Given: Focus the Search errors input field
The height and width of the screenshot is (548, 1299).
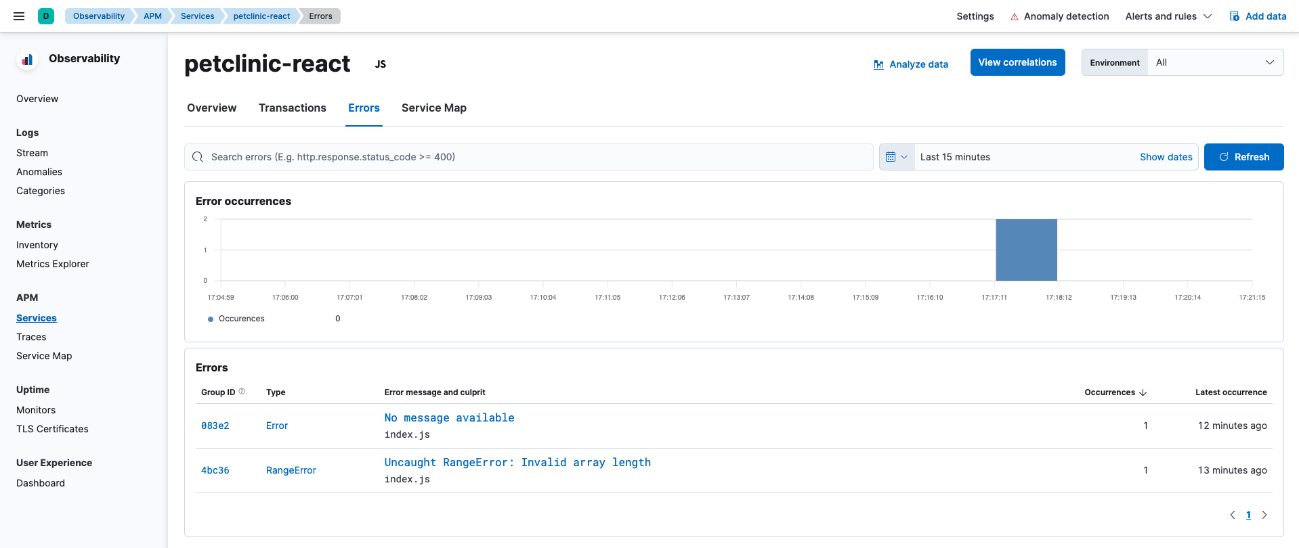Looking at the screenshot, I should click(x=528, y=157).
